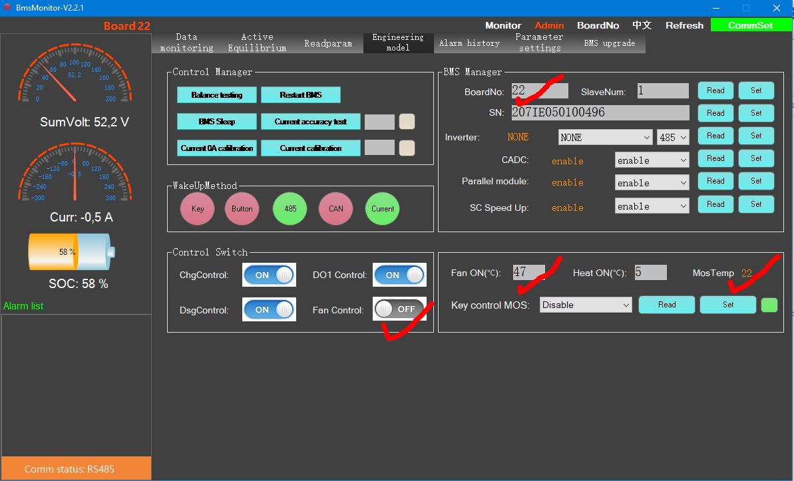Click the green status square beside Set

769,305
